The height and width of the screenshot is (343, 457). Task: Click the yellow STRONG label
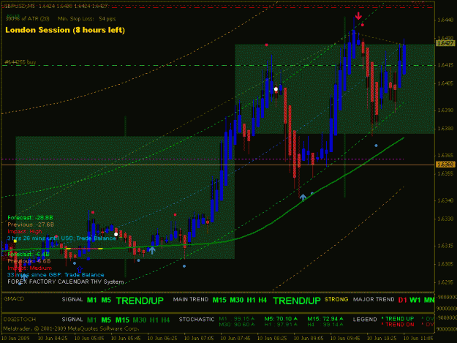(336, 300)
